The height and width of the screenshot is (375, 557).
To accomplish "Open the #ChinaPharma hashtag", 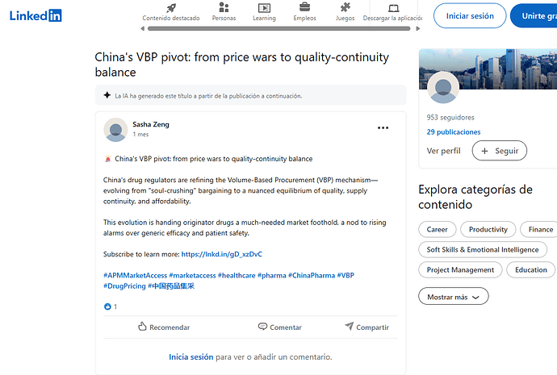I will click(312, 275).
